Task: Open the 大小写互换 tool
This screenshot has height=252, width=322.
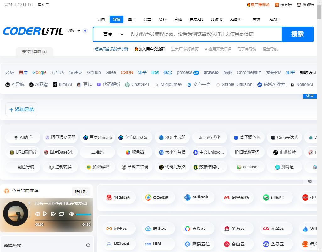Action: click(x=172, y=152)
